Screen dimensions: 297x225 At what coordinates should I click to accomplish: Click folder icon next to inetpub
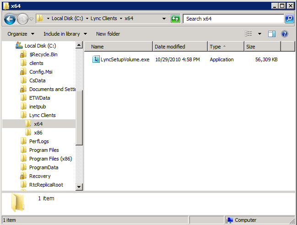click(x=23, y=107)
